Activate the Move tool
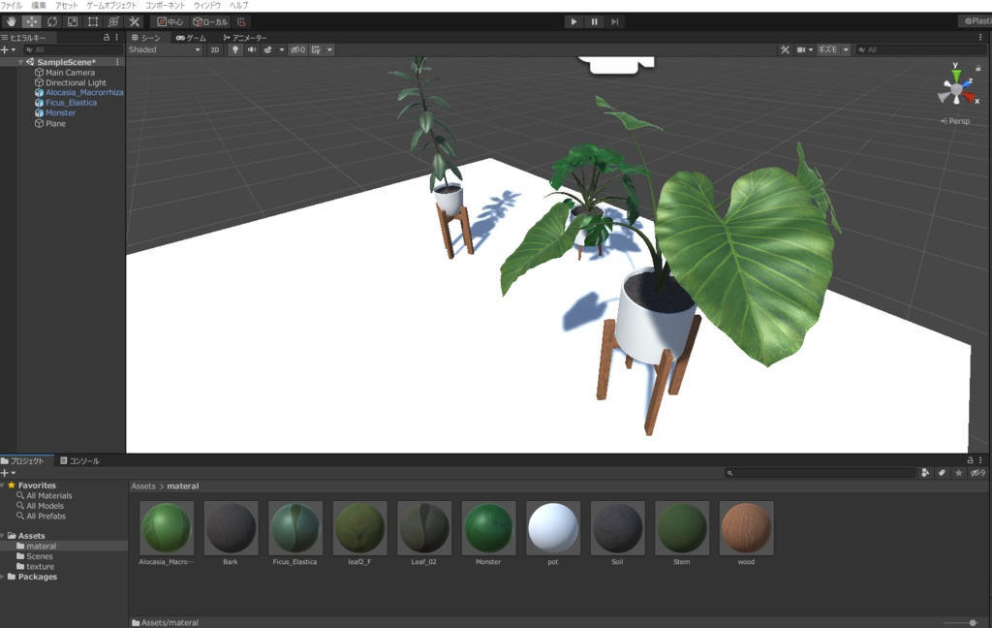 (x=32, y=21)
